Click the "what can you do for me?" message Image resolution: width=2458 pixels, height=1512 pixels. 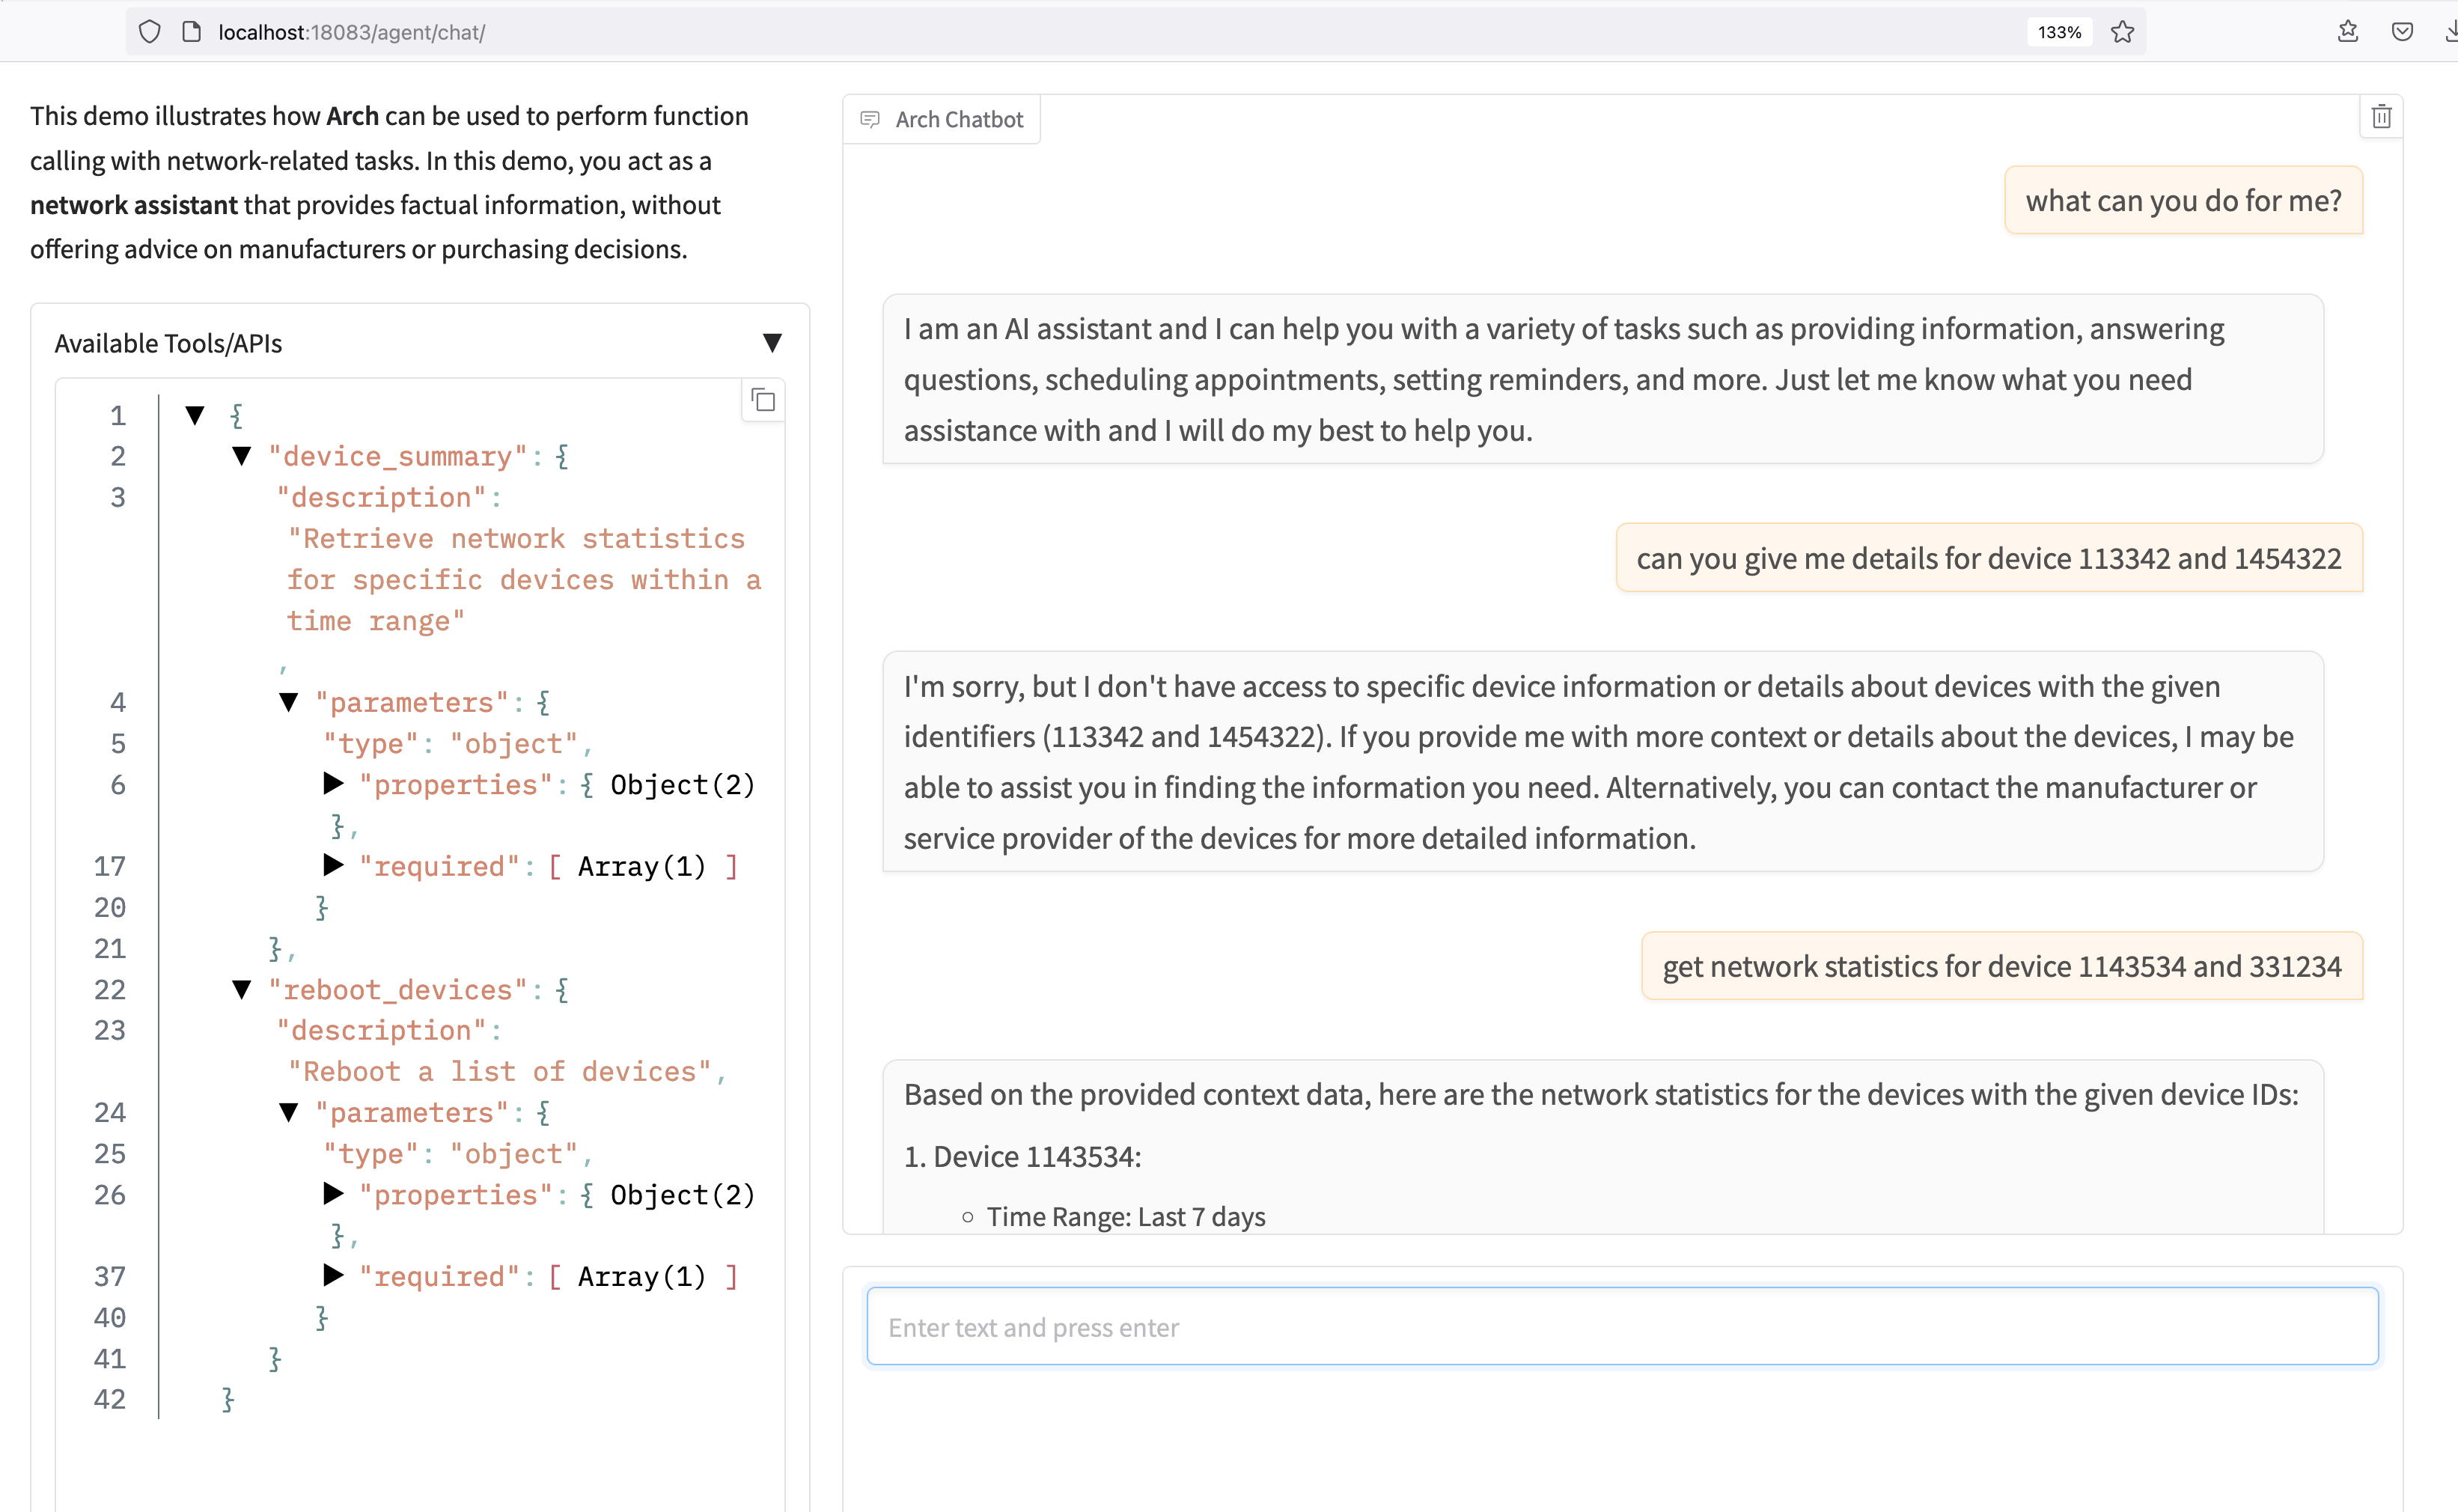pyautogui.click(x=2183, y=201)
